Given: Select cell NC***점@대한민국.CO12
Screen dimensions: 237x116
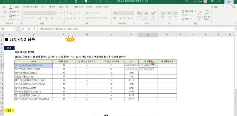Looking at the screenshot, I should point(33,69).
